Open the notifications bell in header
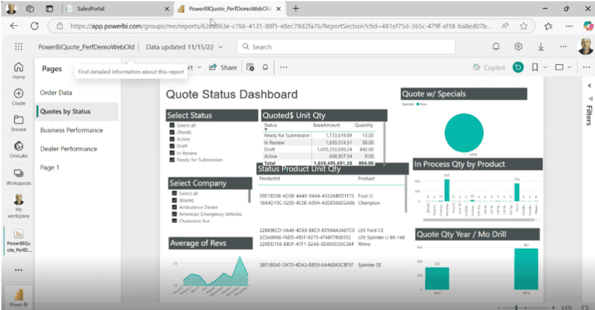595x310 pixels. (496, 47)
